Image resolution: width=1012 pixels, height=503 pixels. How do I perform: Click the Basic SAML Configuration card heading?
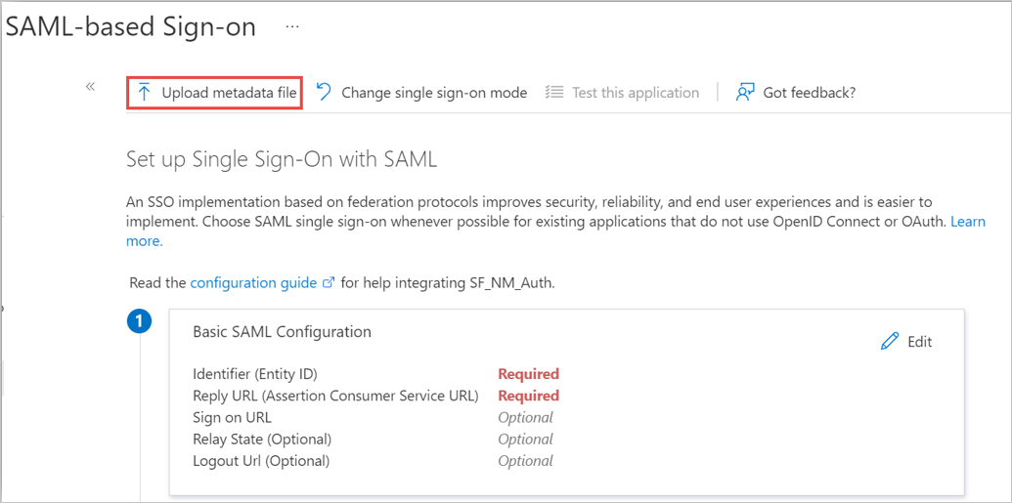(282, 331)
